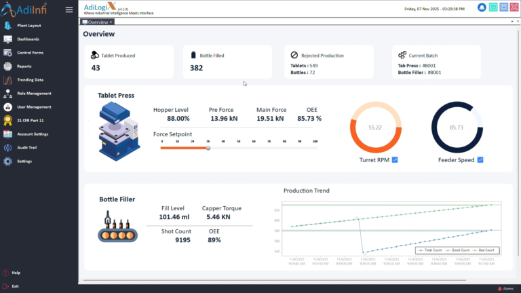Screen dimensions: 521x293
Task: Open the Turret RPM trend chart button
Action: point(395,160)
